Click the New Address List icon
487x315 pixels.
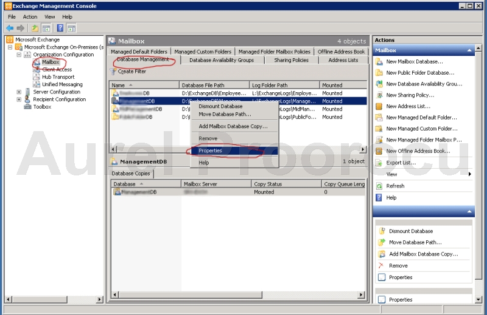tap(379, 106)
